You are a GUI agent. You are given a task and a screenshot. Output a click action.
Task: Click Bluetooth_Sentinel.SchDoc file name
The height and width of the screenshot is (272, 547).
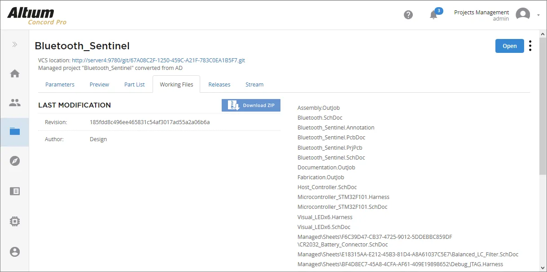point(332,158)
